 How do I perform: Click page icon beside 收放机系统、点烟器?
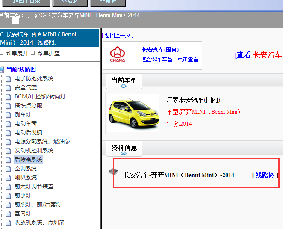coord(8,223)
